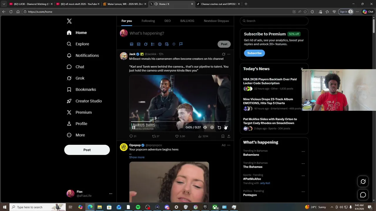This screenshot has width=376, height=211.
Task: Click the flag icon in composer toolbar
Action: coord(181,44)
